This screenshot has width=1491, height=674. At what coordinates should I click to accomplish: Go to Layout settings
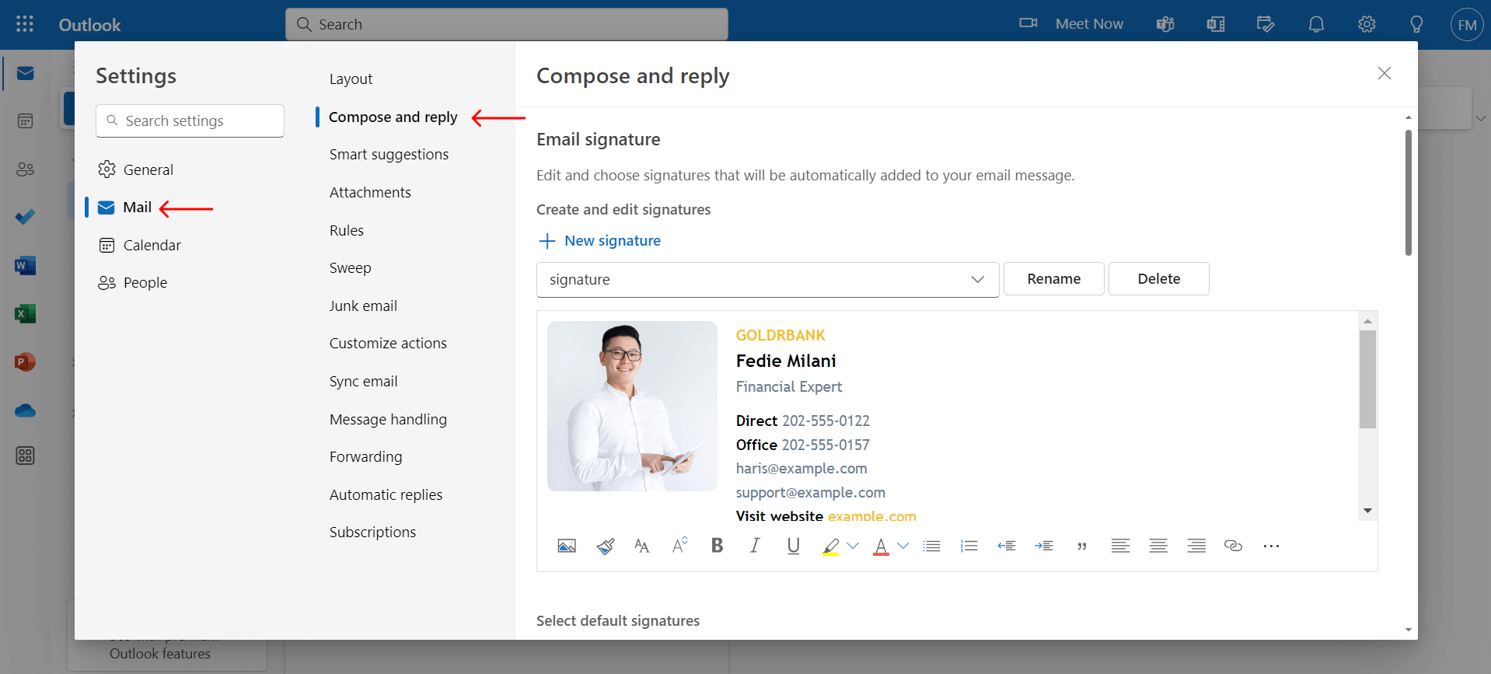(351, 79)
